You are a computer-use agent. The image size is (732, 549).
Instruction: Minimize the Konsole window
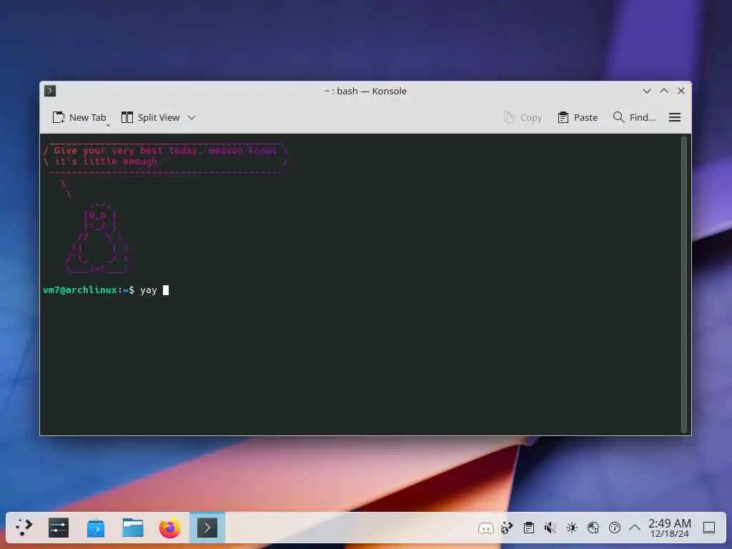pyautogui.click(x=646, y=91)
